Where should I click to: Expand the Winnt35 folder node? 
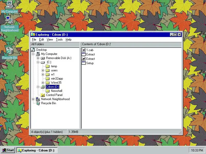coord(43,83)
